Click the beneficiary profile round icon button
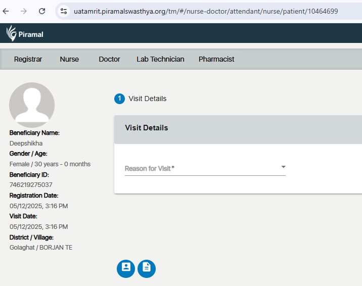Screen dimensions: 362x286 [126, 268]
